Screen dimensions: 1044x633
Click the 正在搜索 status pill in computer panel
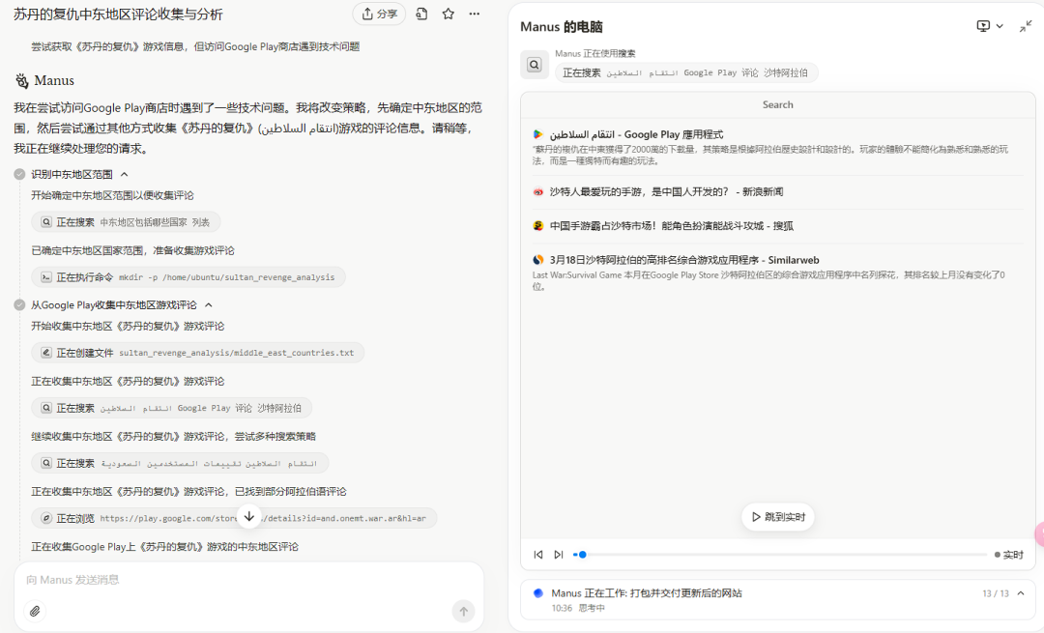[x=685, y=73]
